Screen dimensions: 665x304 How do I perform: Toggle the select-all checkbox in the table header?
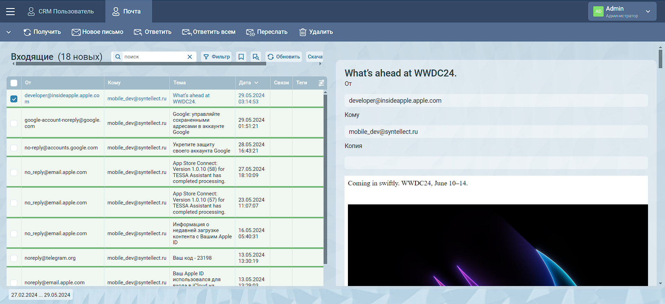tap(14, 83)
